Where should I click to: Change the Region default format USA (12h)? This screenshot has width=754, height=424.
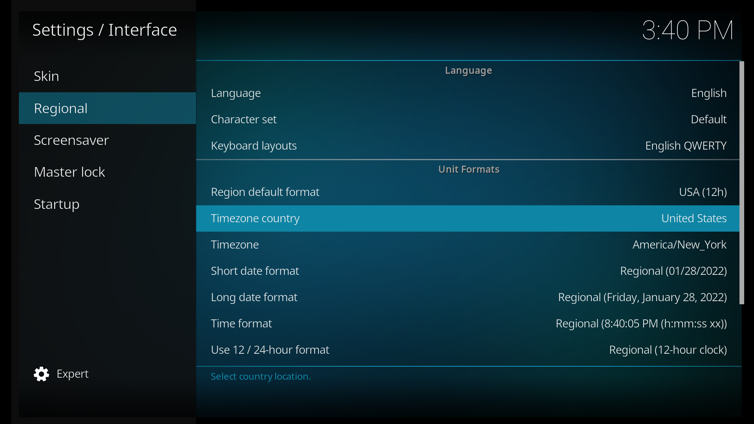pos(468,192)
